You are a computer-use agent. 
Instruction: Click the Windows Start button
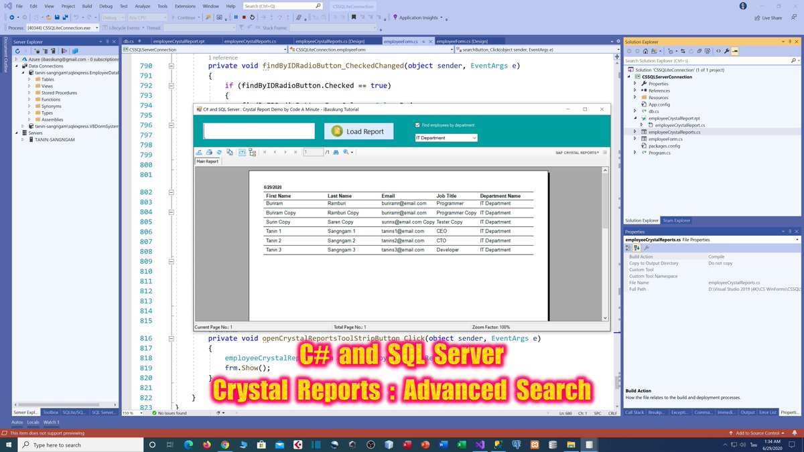click(x=9, y=445)
